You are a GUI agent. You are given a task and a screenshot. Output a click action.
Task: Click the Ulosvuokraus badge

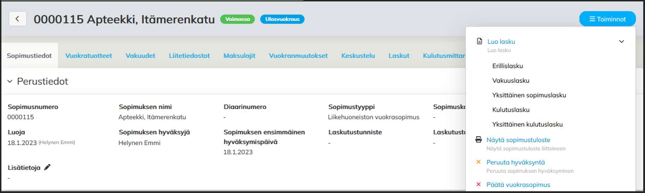(x=282, y=19)
